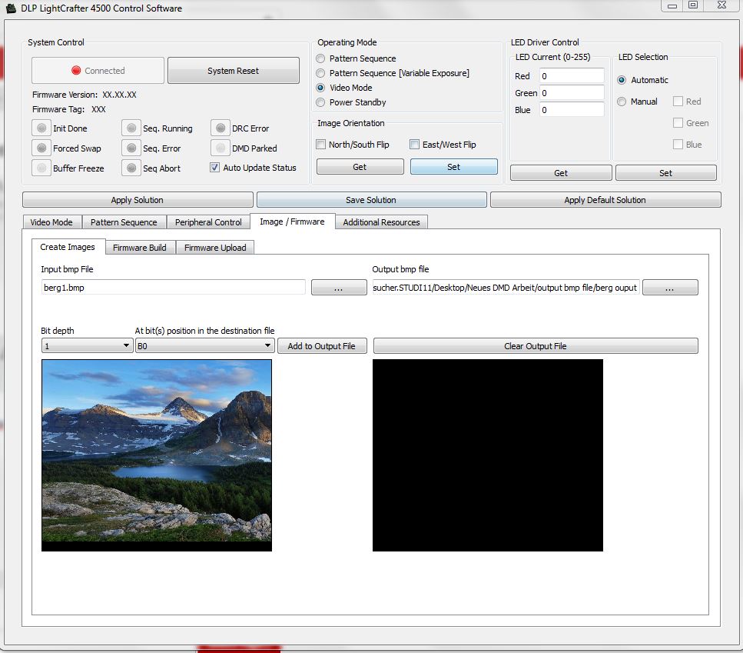Select Video Mode radio button
The width and height of the screenshot is (743, 653).
pyautogui.click(x=321, y=88)
